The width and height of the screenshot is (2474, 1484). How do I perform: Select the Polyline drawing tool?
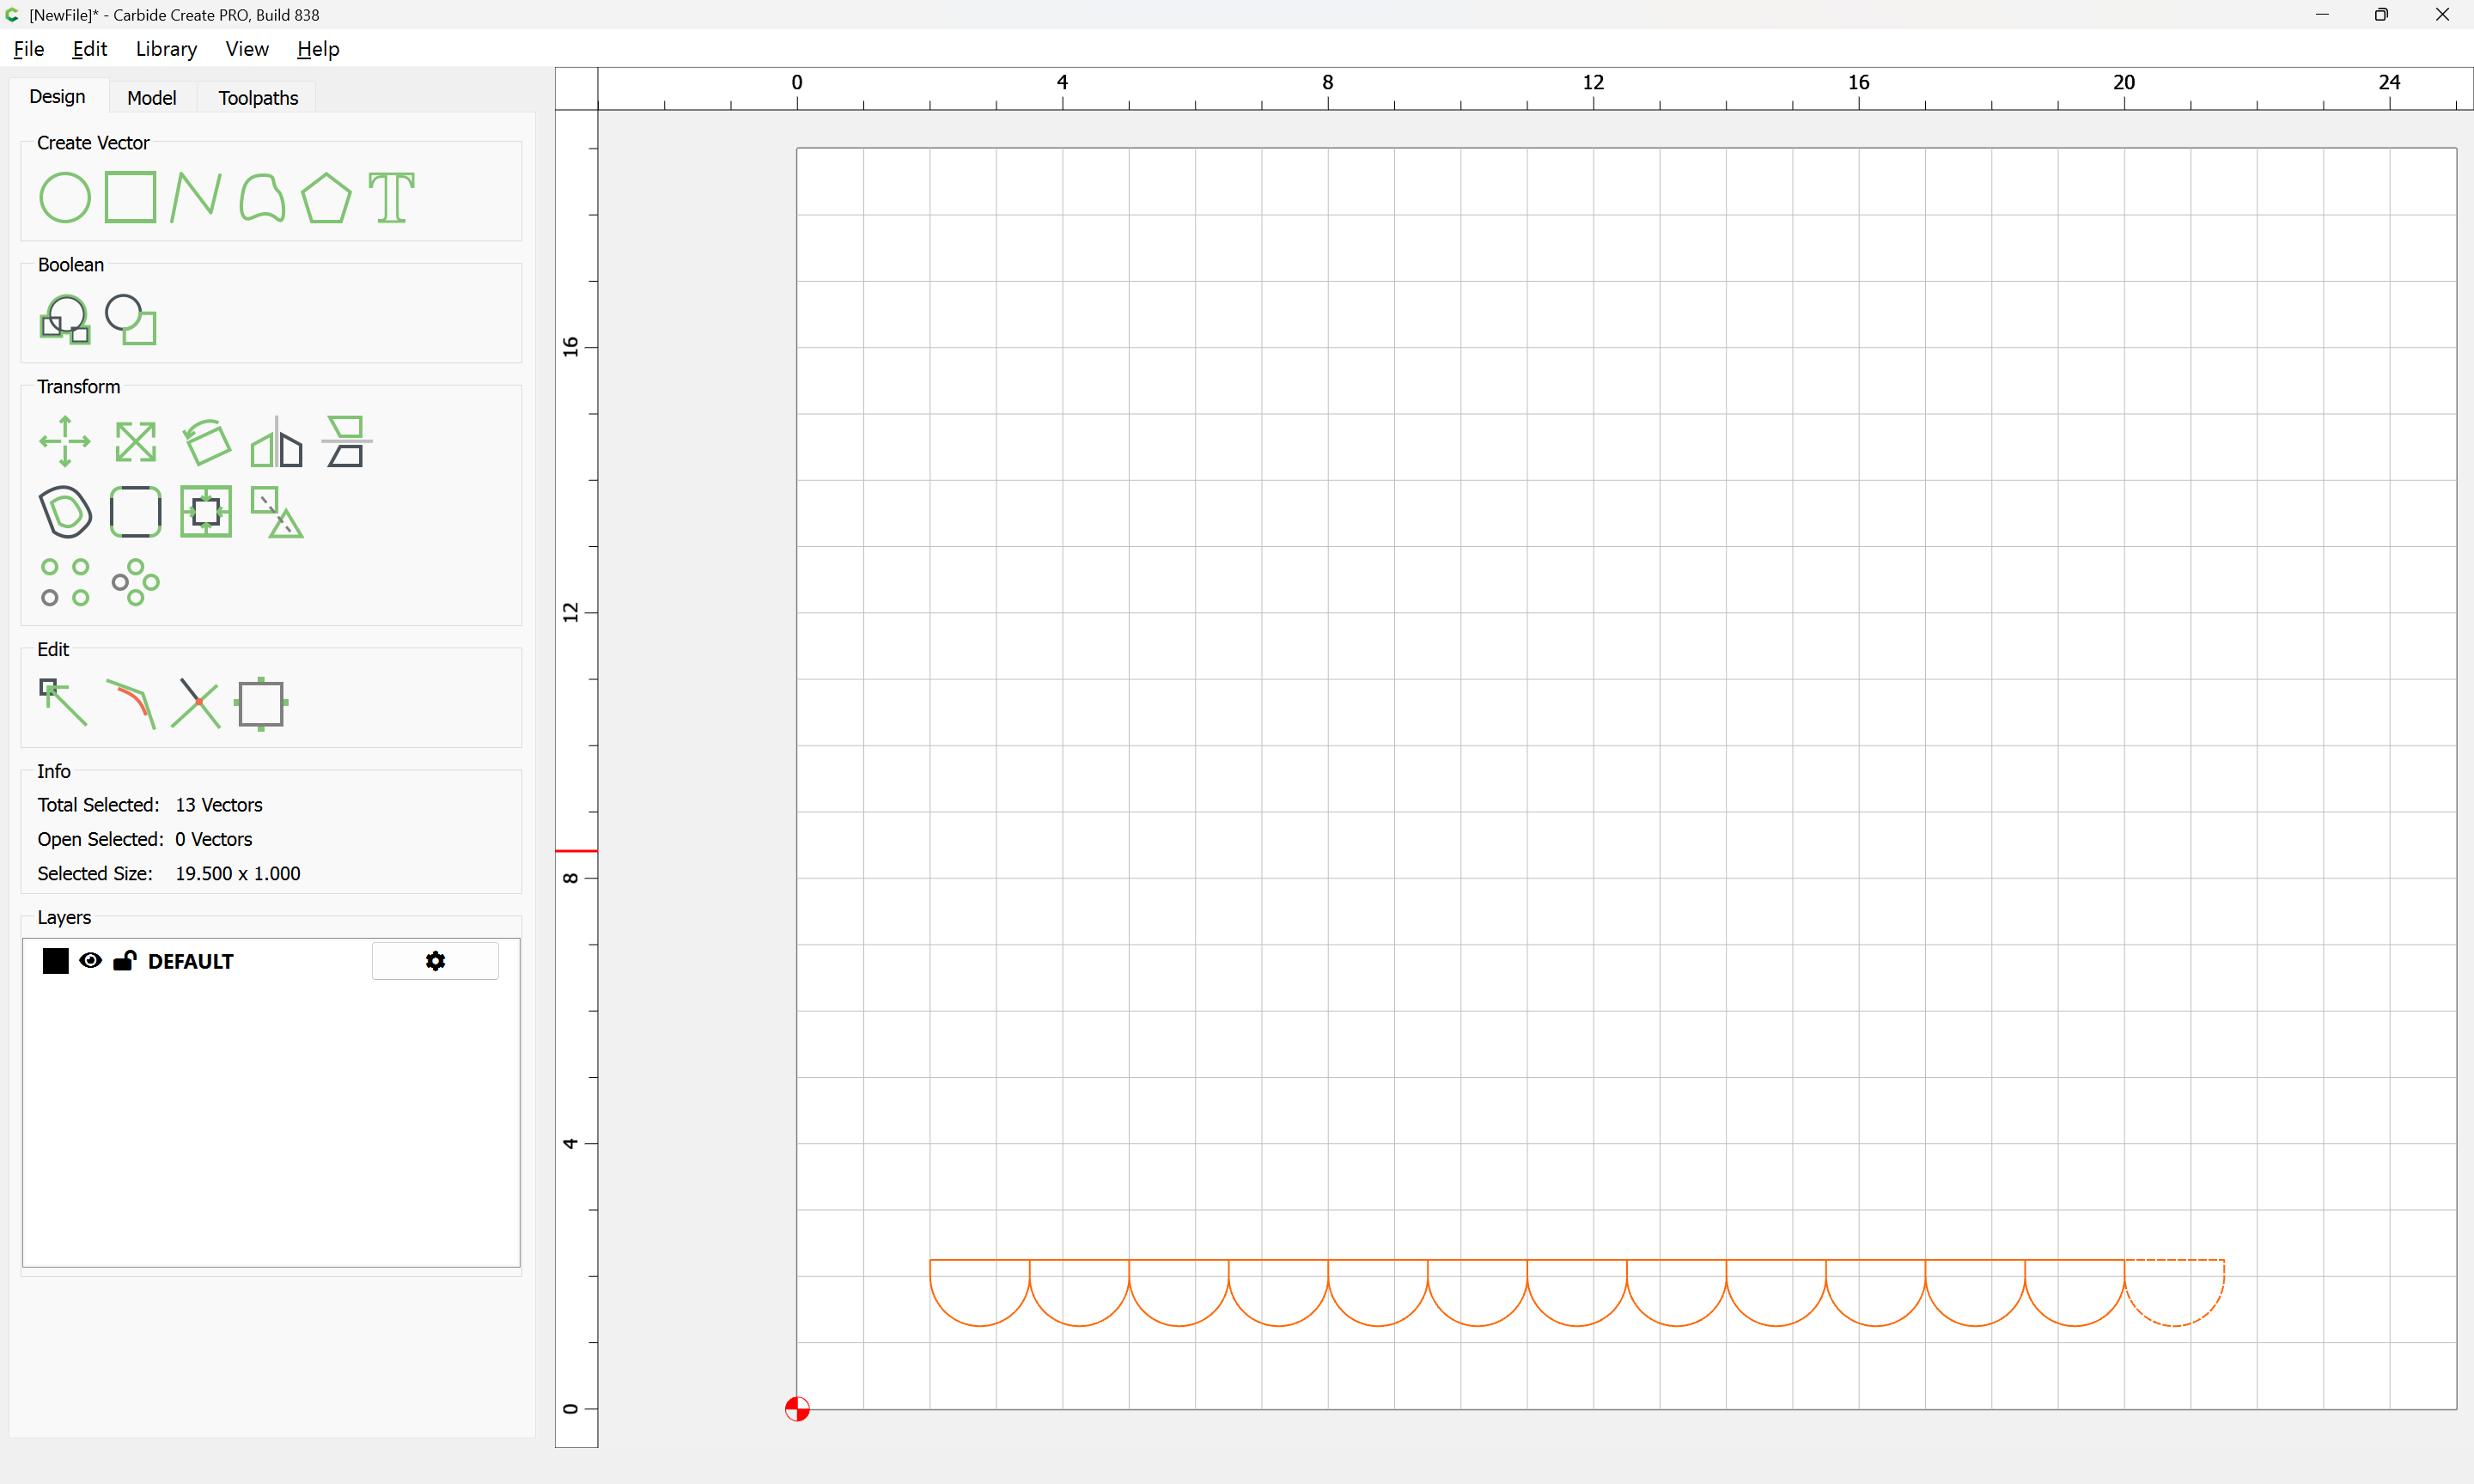pos(196,197)
